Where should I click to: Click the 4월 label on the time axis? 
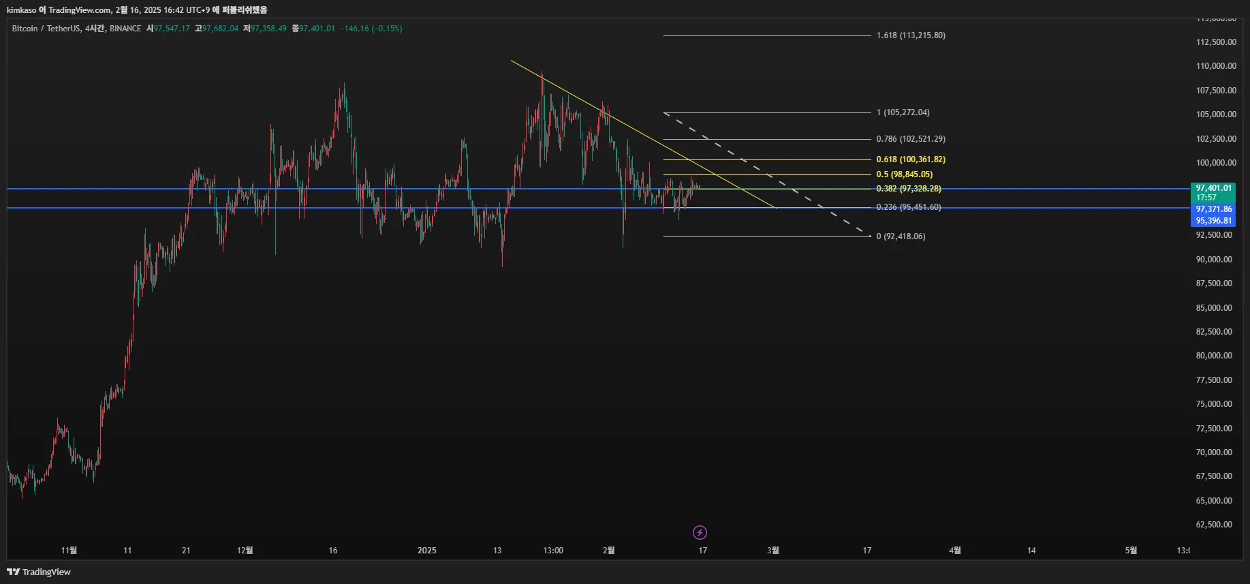955,551
